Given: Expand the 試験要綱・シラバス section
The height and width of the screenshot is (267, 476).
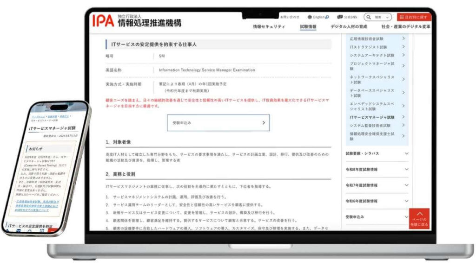Looking at the screenshot, I should (406, 153).
